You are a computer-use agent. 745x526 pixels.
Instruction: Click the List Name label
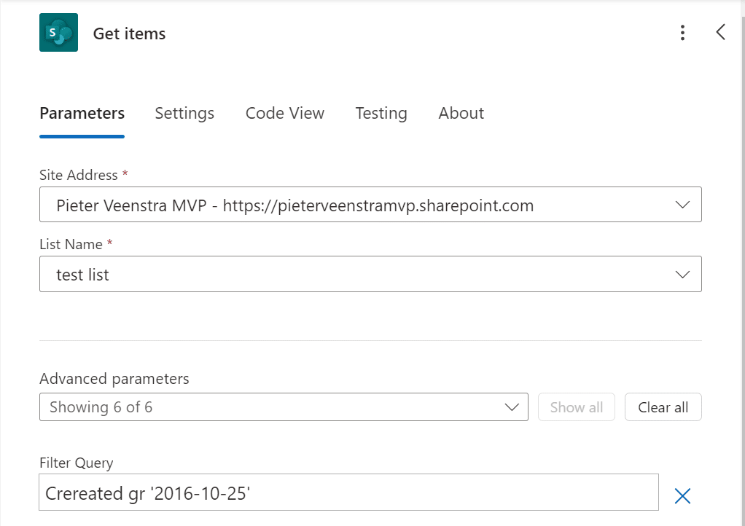(x=71, y=245)
